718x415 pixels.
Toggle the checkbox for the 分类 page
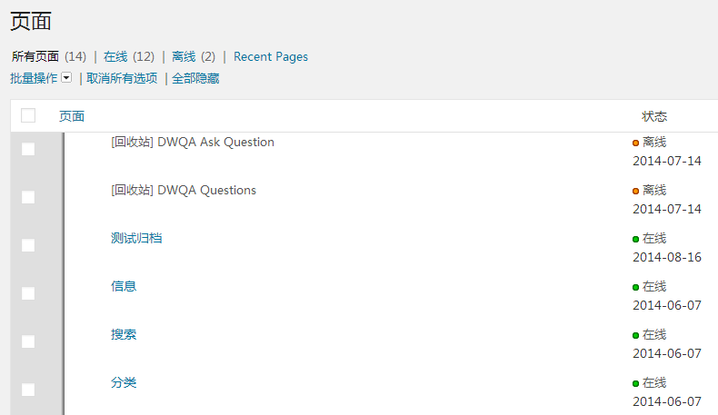point(28,390)
